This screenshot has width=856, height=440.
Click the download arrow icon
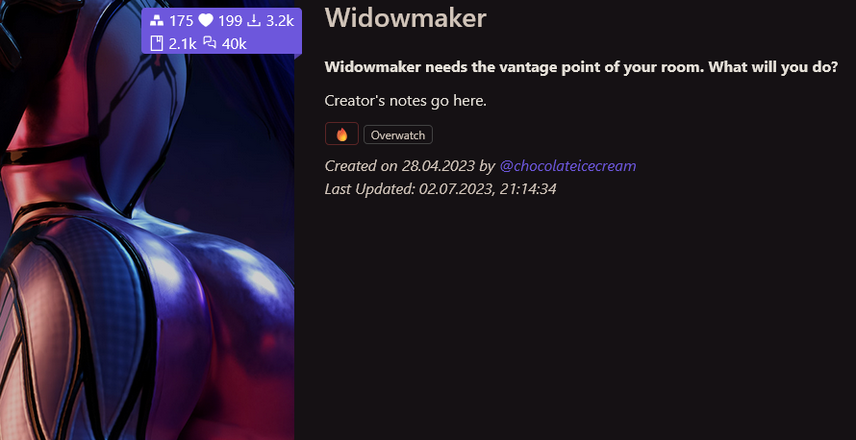coord(254,21)
